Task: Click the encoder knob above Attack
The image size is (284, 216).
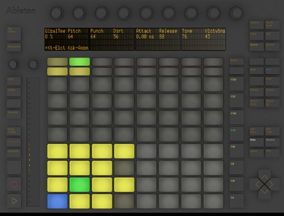Action: [147, 13]
